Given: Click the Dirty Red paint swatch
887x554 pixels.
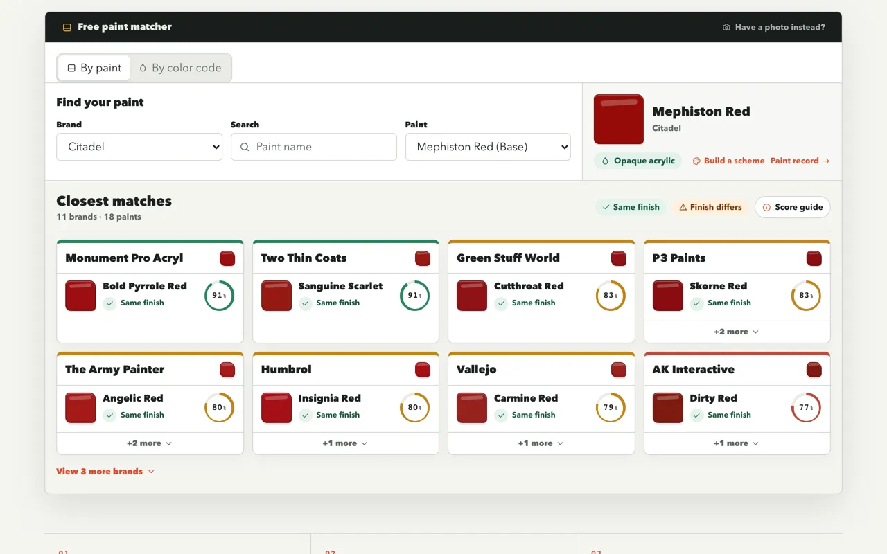Looking at the screenshot, I should coord(668,408).
